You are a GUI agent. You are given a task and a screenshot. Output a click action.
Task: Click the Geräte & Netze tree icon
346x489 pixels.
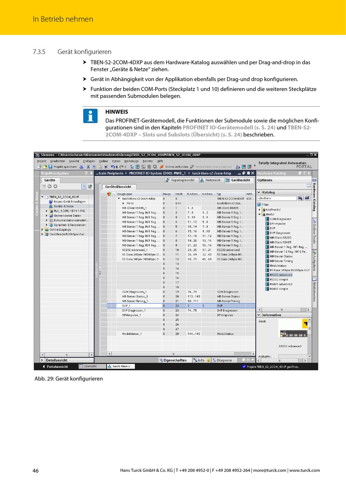(51, 206)
